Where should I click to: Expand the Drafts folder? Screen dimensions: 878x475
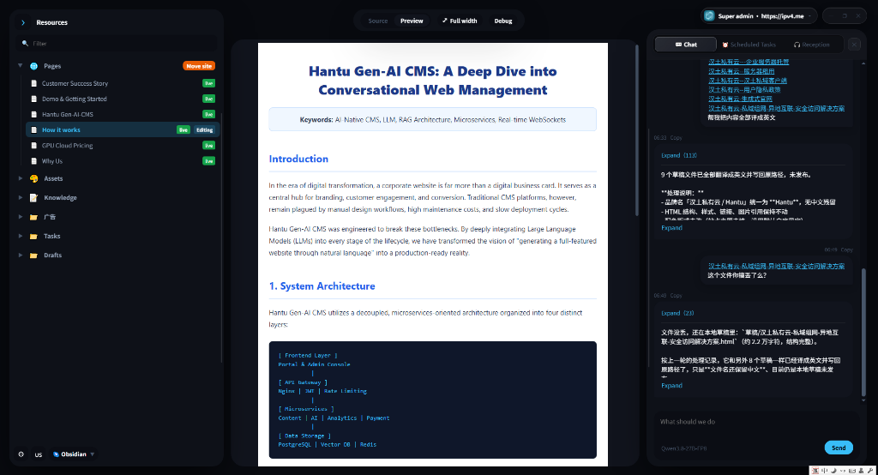[x=21, y=256]
